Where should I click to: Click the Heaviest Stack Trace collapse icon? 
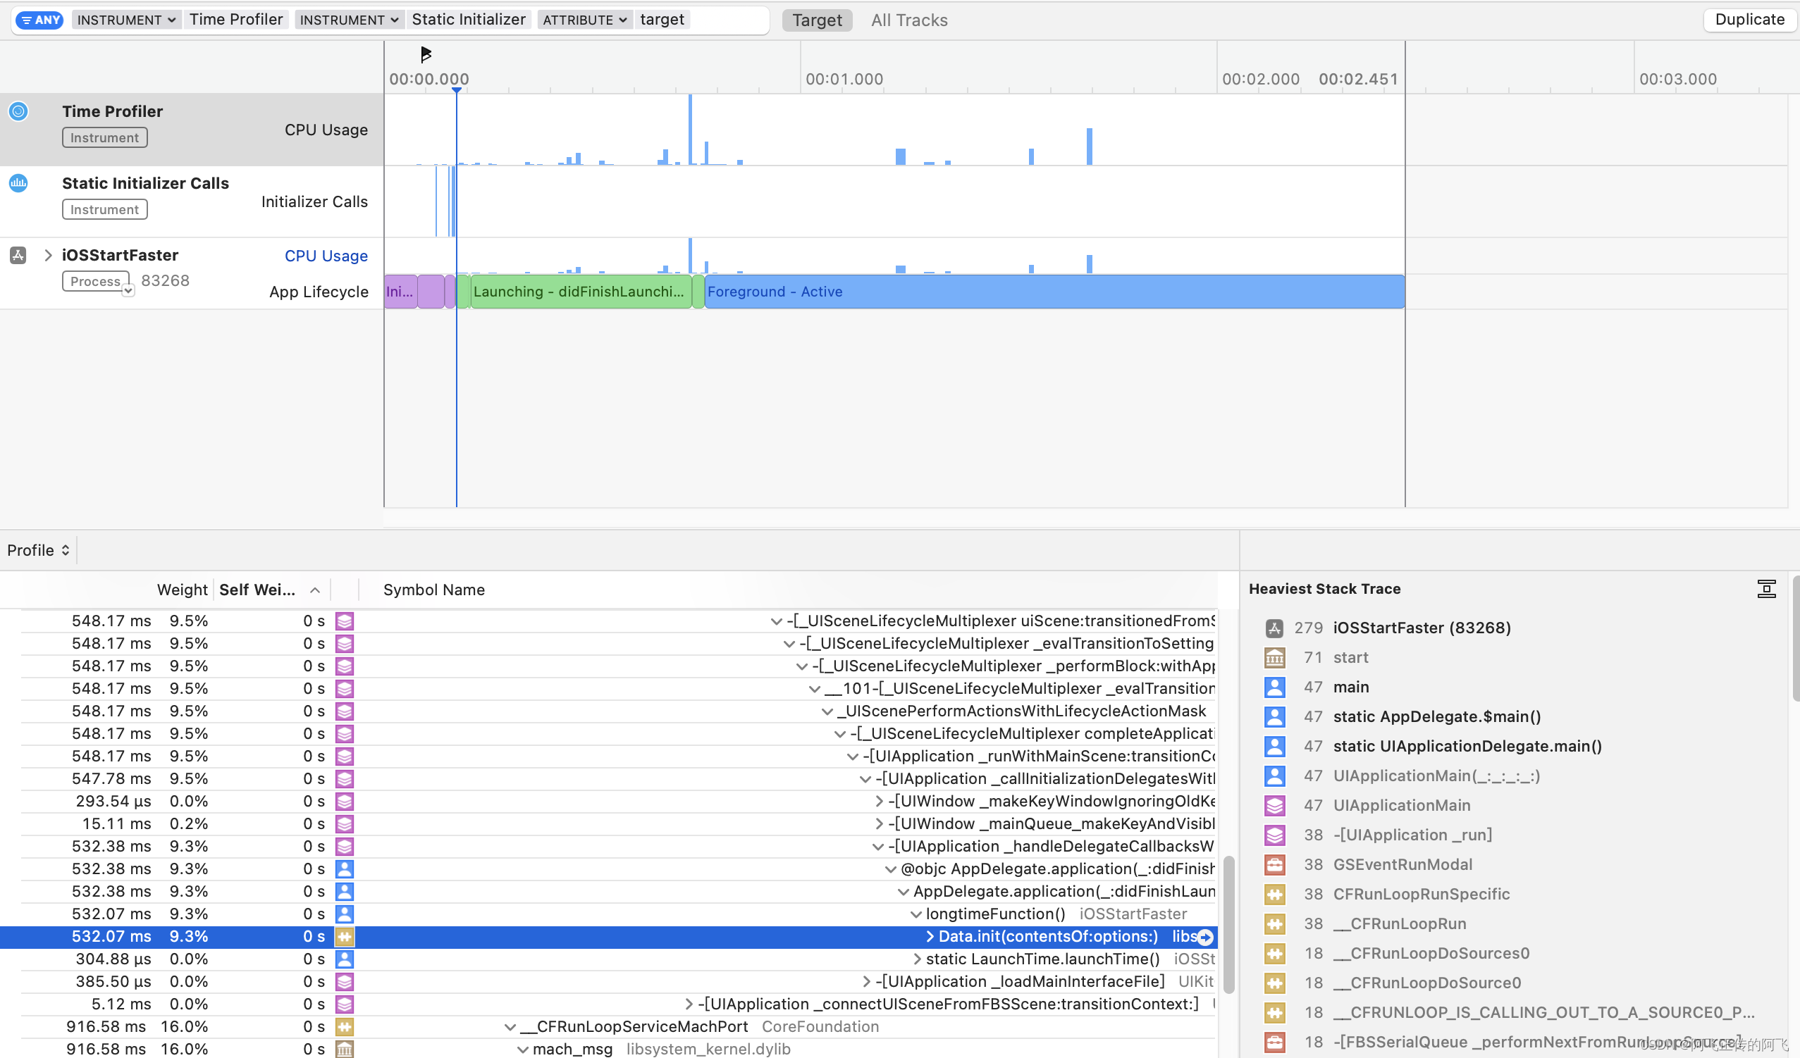(1766, 589)
